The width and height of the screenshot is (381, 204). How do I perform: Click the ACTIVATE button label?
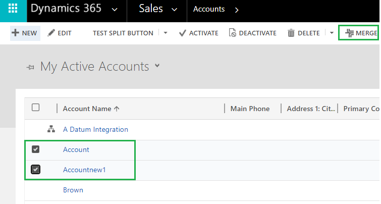click(204, 33)
